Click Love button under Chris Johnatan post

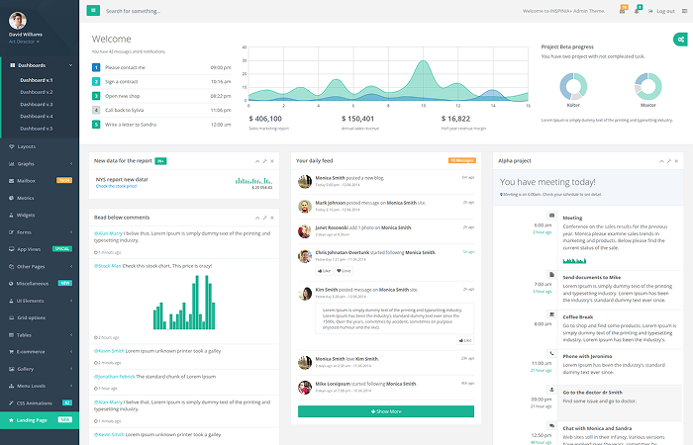click(345, 270)
